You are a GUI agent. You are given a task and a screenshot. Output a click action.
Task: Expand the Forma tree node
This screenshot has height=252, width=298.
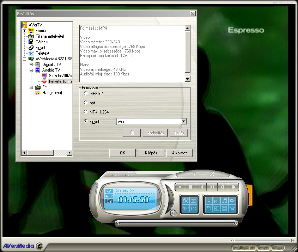[25, 31]
